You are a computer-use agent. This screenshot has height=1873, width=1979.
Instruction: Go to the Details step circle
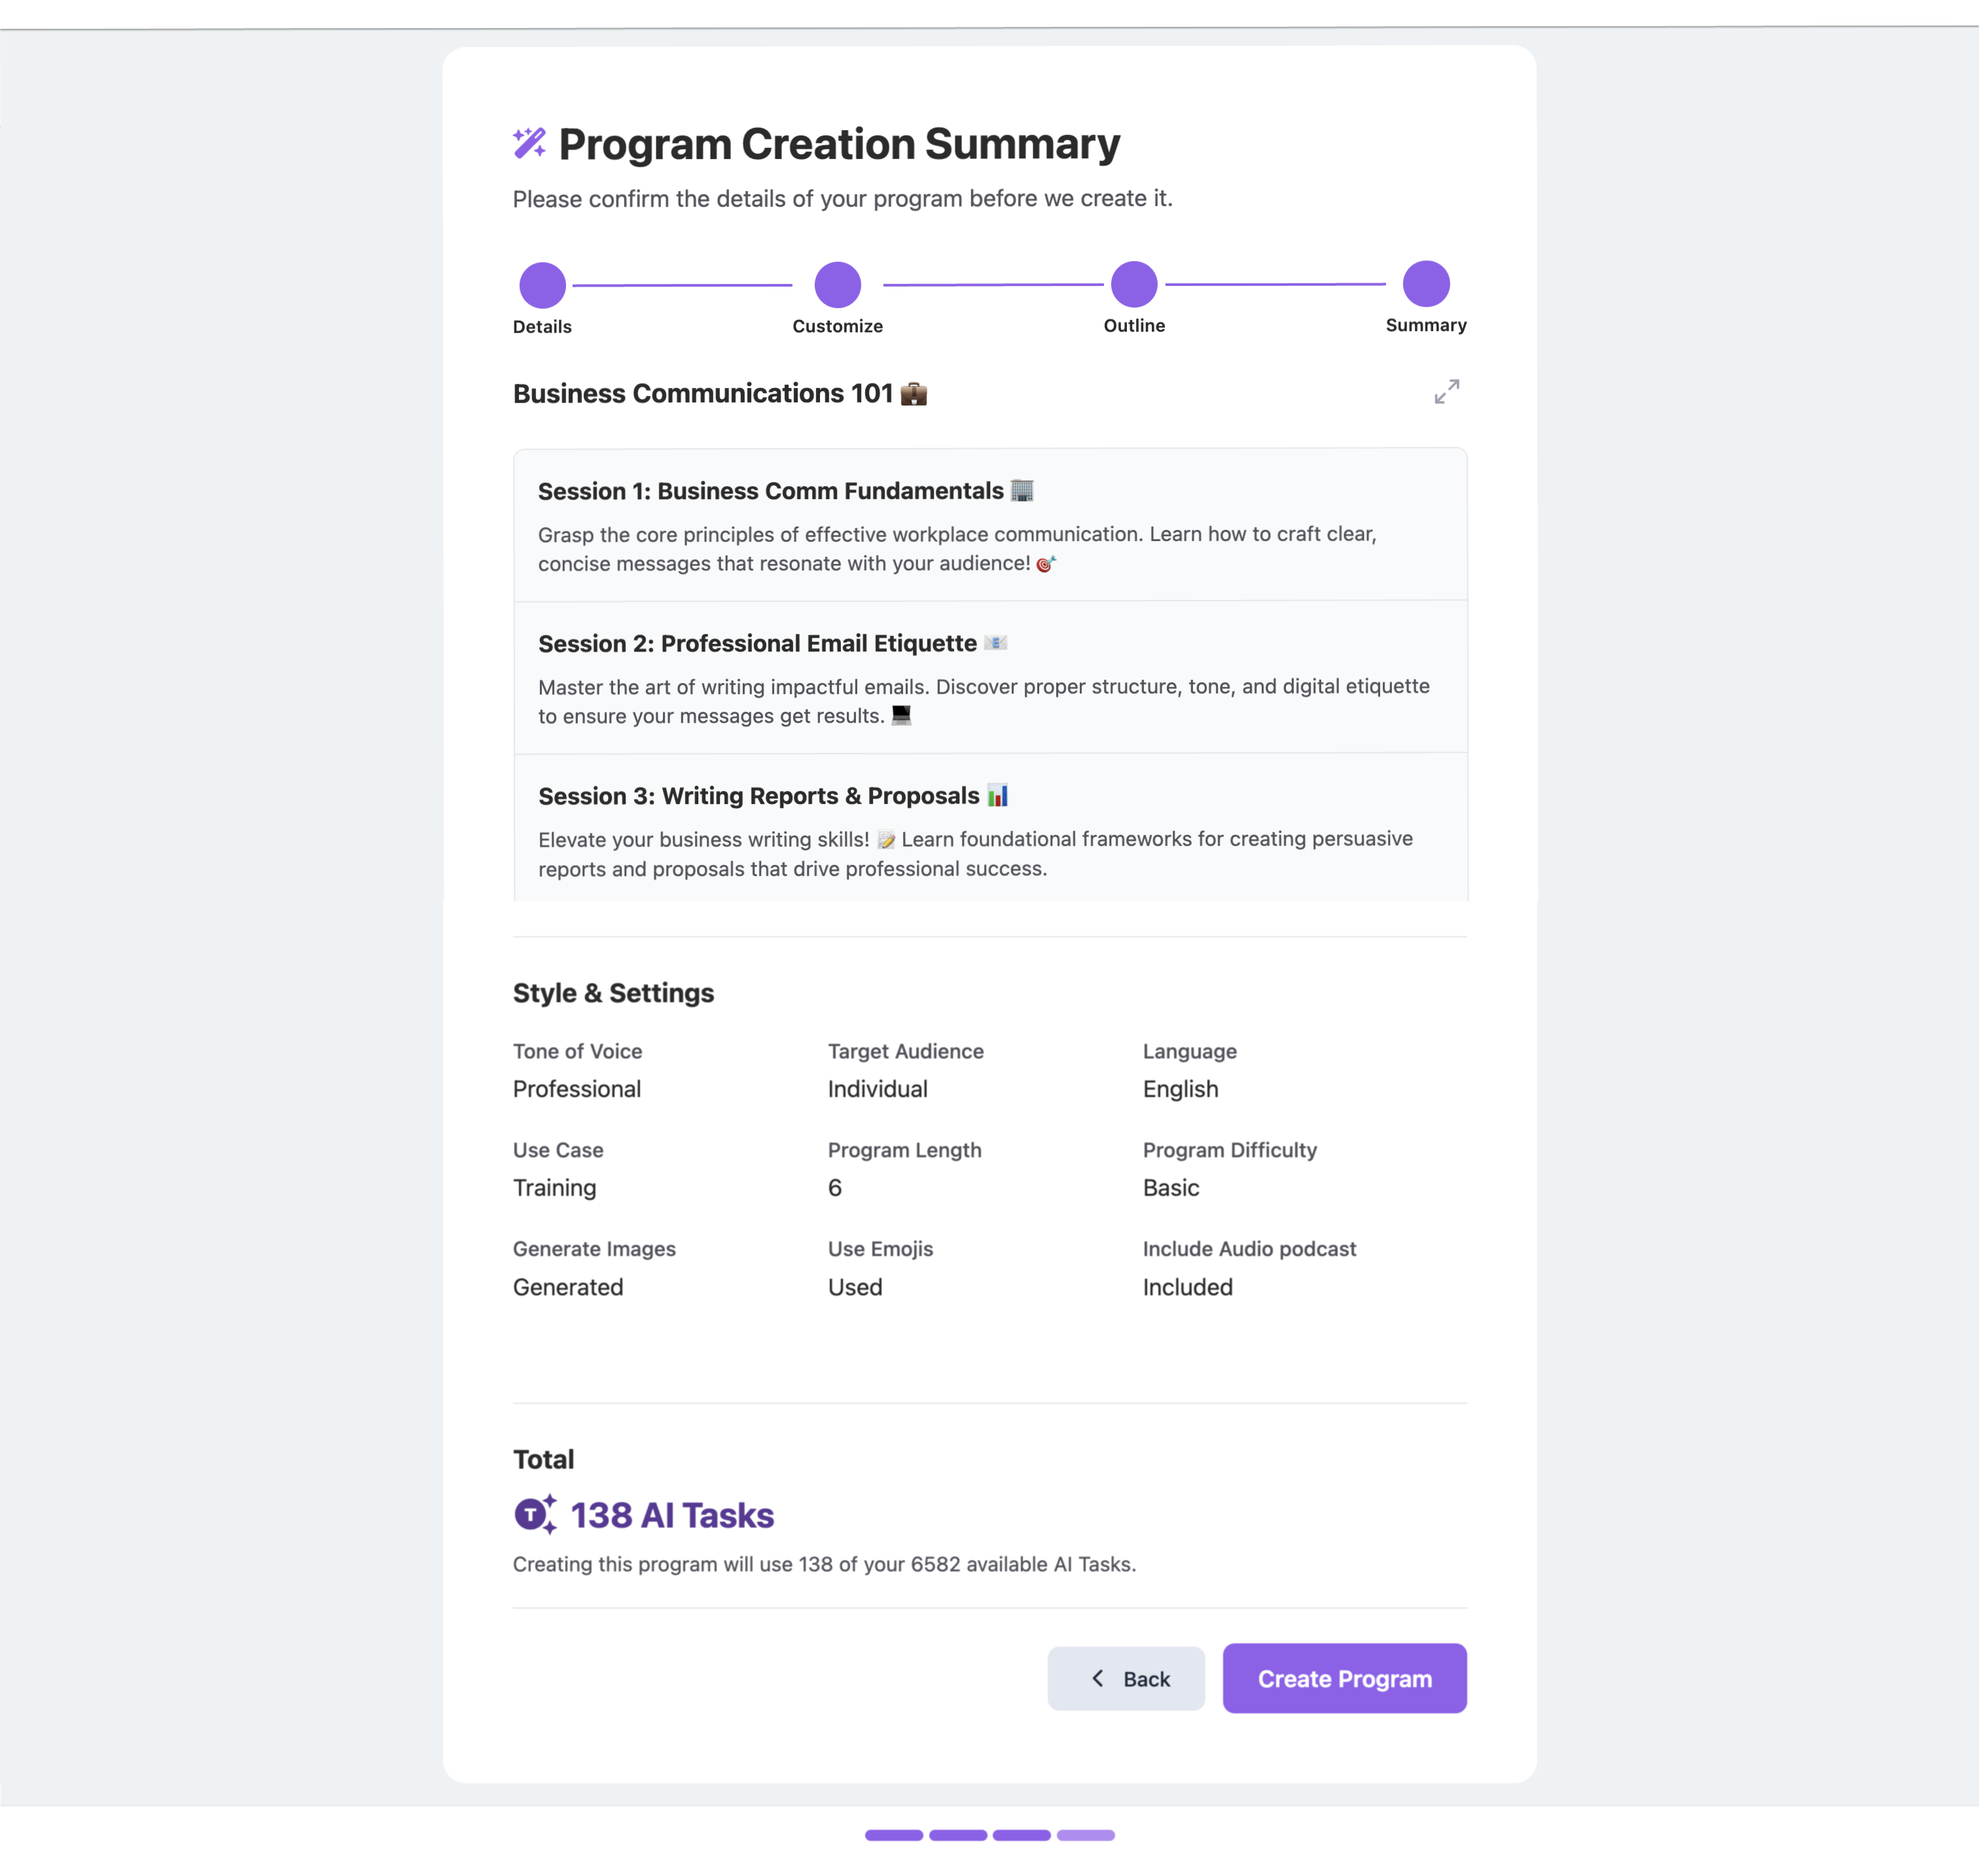tap(542, 285)
